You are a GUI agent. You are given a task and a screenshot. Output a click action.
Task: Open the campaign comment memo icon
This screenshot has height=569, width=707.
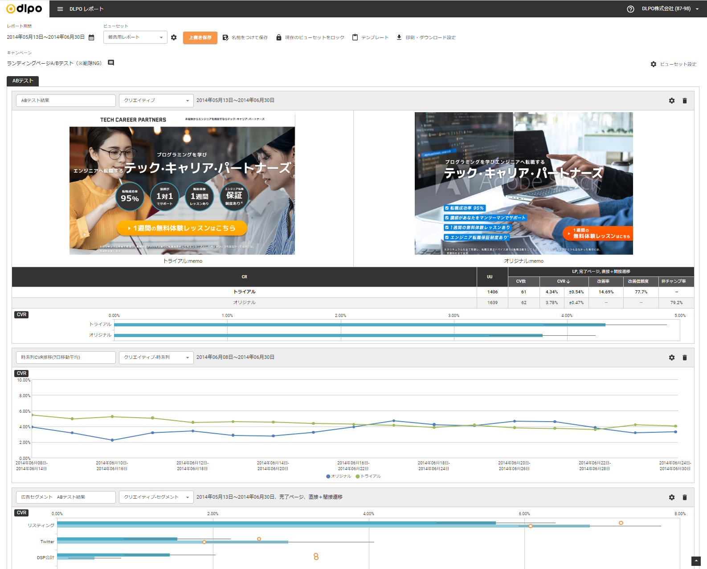point(111,63)
